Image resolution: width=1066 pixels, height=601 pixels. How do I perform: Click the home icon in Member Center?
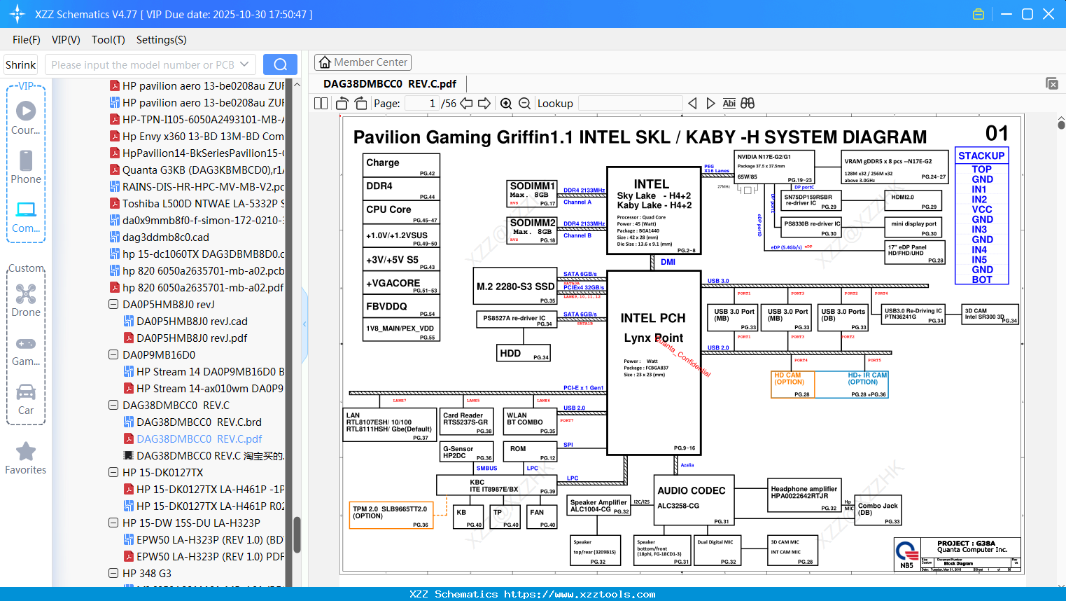click(325, 62)
